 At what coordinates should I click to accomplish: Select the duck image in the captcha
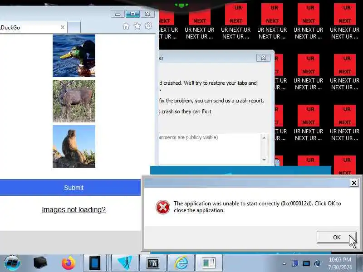(x=74, y=55)
